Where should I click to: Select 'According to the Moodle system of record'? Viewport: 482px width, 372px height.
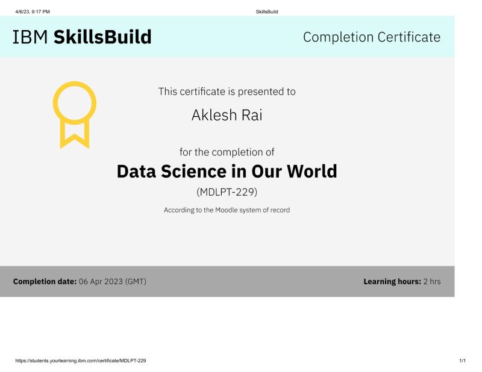pos(227,210)
